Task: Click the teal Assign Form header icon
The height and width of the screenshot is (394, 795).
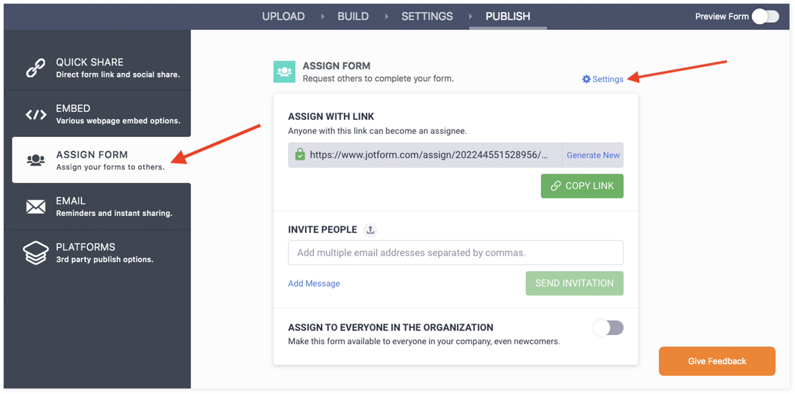Action: click(x=284, y=72)
